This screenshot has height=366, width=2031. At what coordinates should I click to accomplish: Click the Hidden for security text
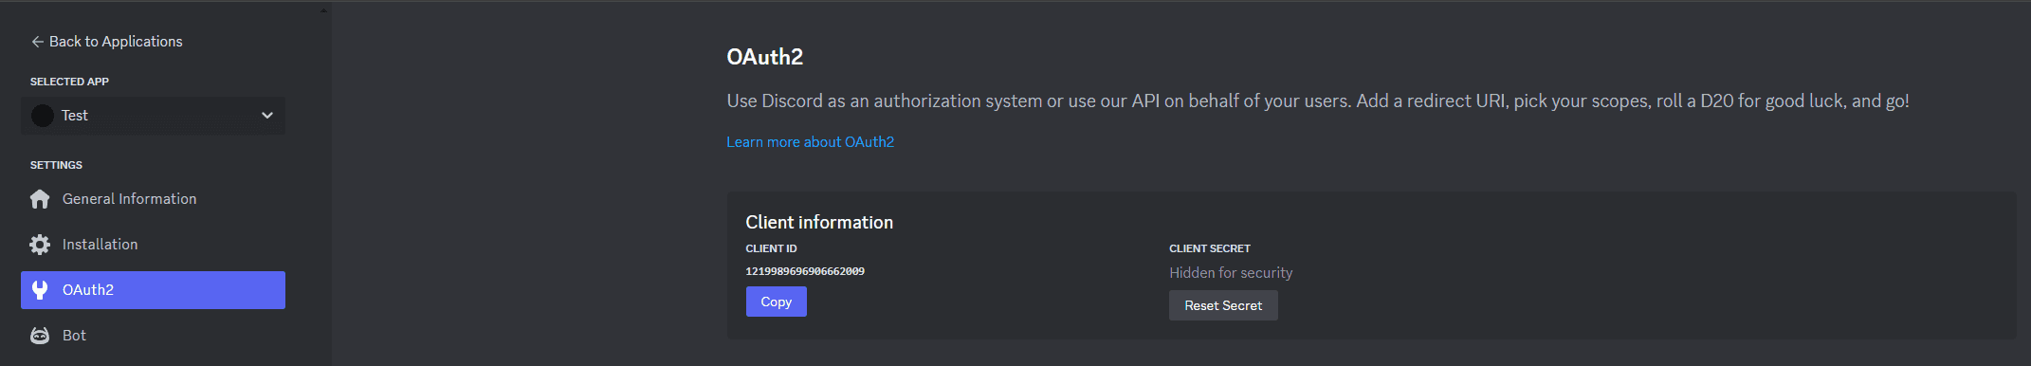[1231, 273]
